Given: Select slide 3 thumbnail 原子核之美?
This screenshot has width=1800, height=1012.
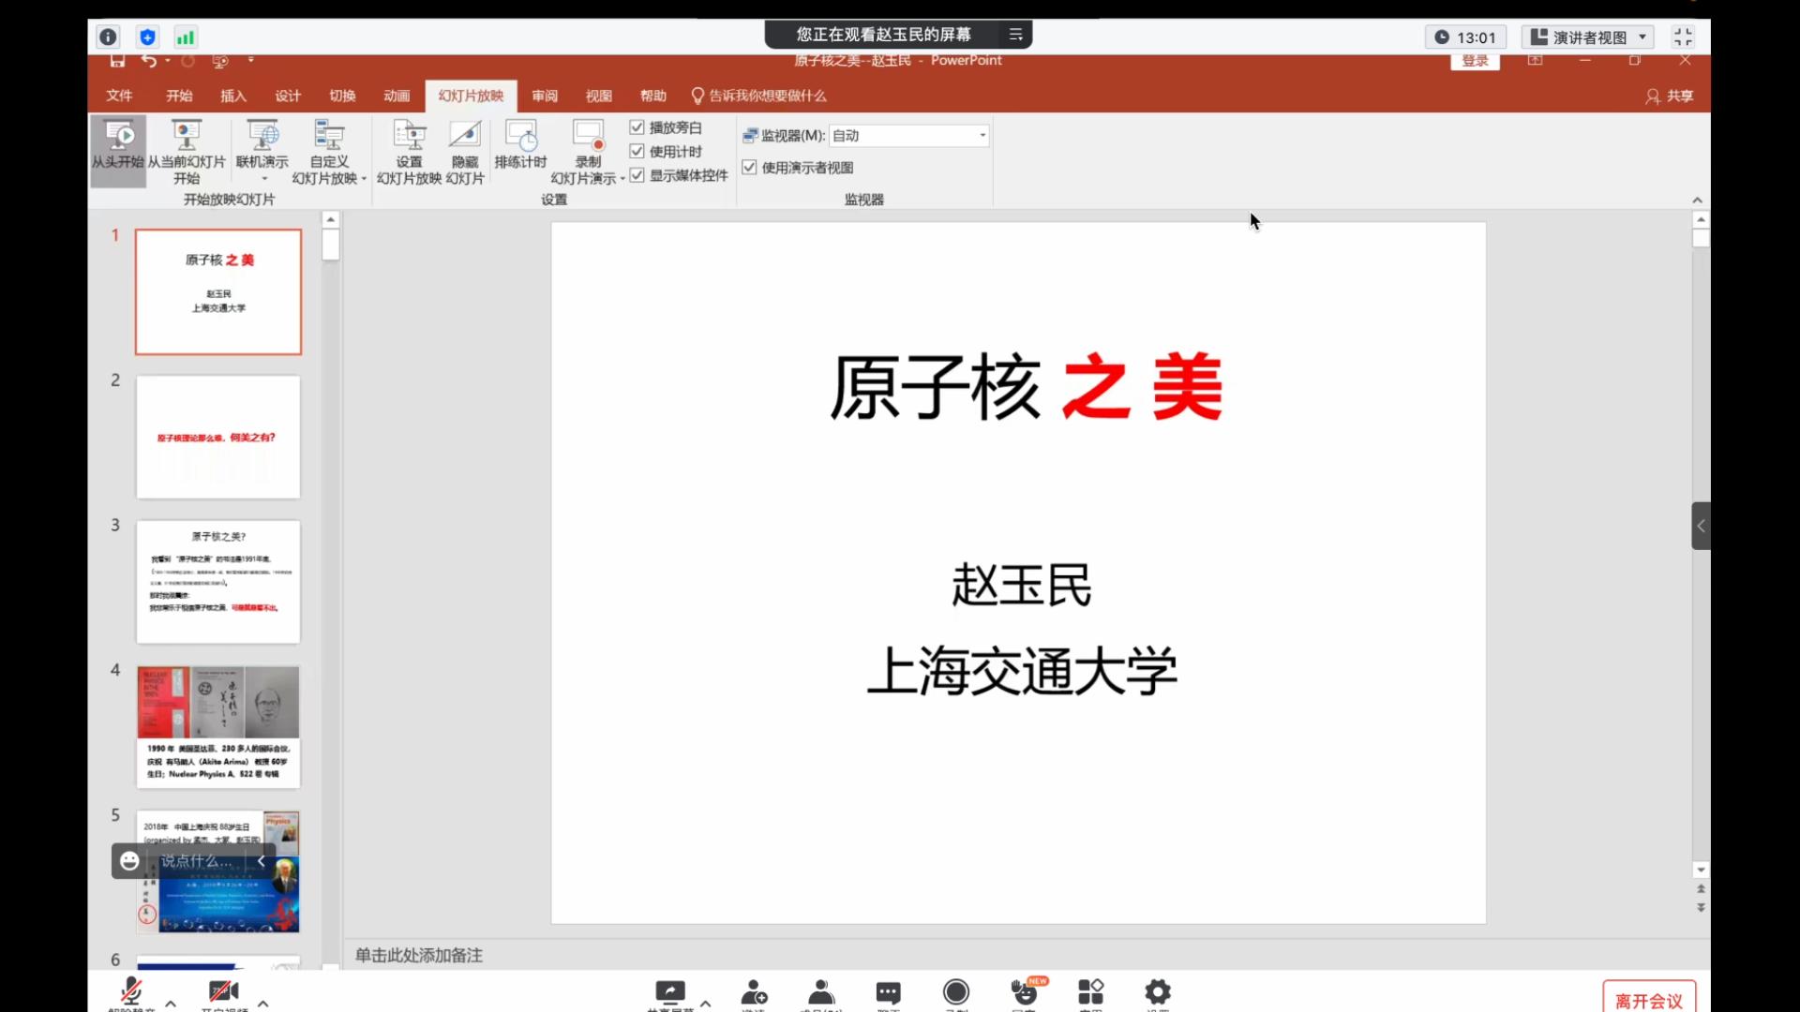Looking at the screenshot, I should coord(218,582).
